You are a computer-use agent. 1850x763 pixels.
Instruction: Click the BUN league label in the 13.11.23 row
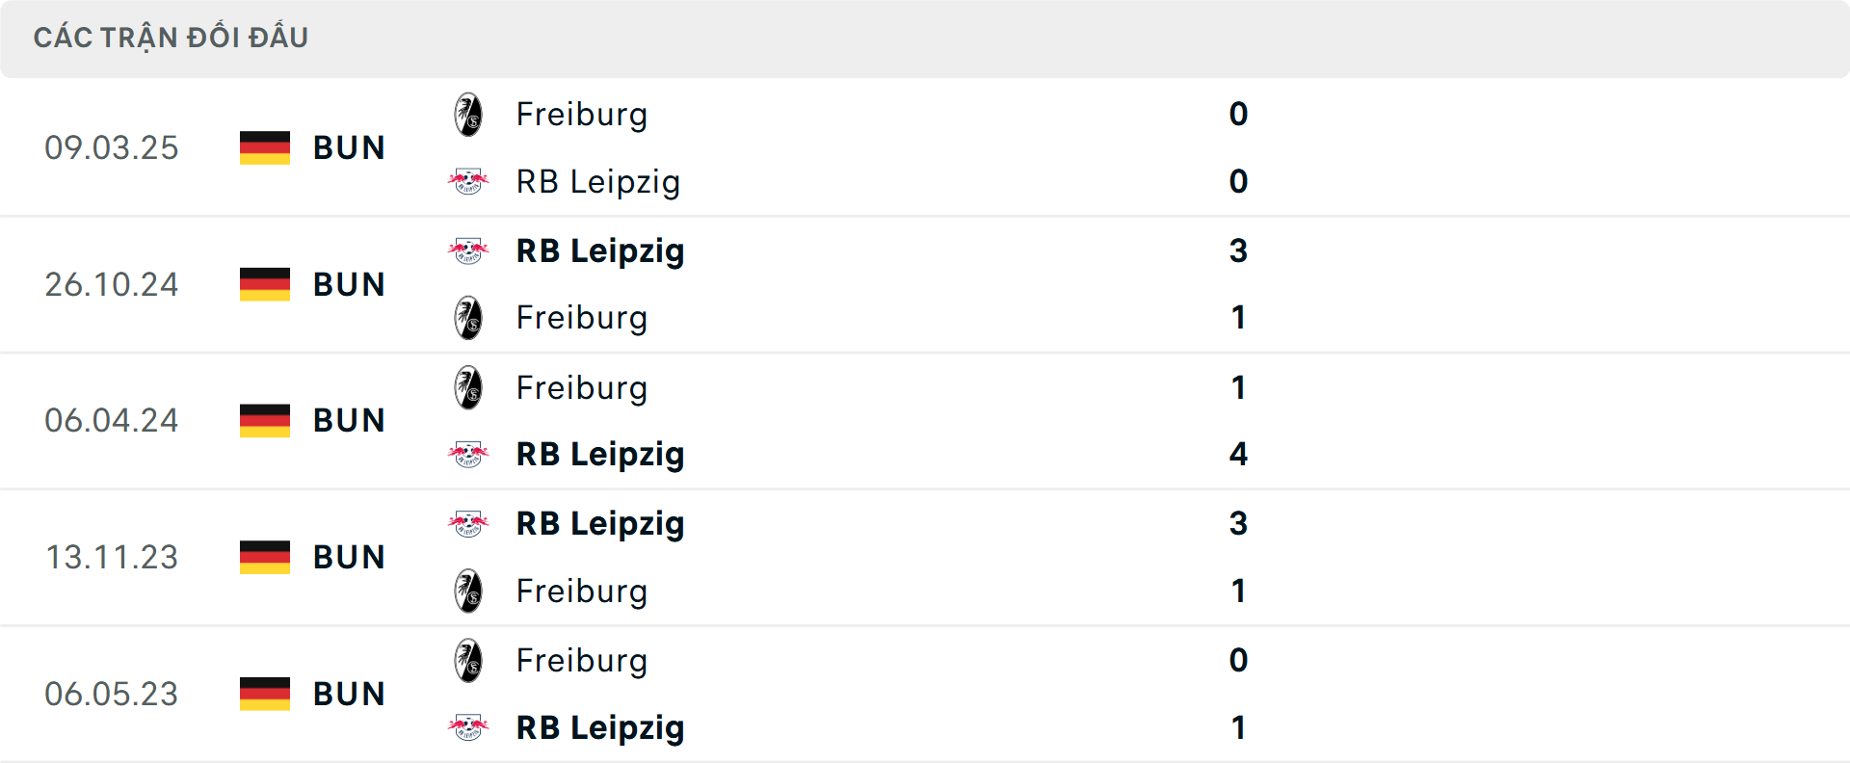coord(348,557)
